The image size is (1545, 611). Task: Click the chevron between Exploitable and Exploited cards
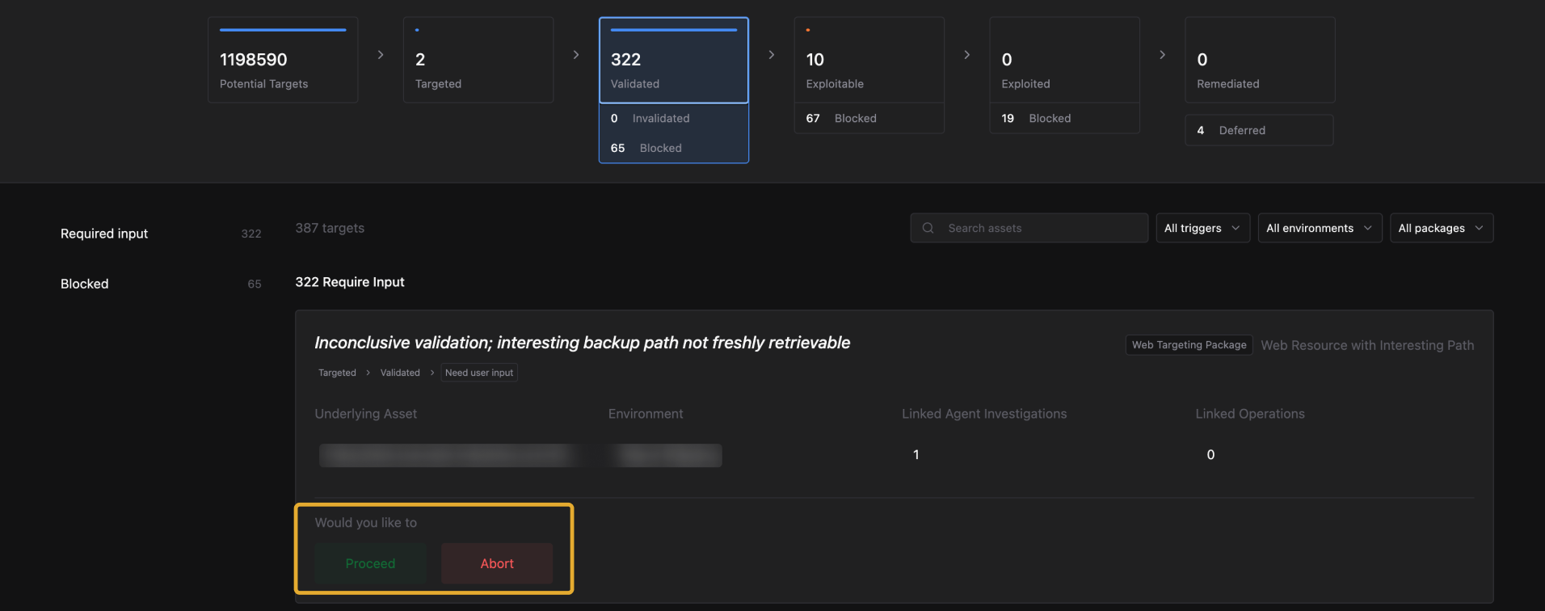tap(967, 55)
